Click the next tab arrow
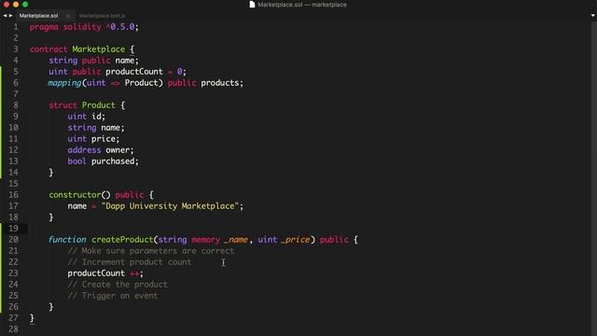 (x=10, y=16)
